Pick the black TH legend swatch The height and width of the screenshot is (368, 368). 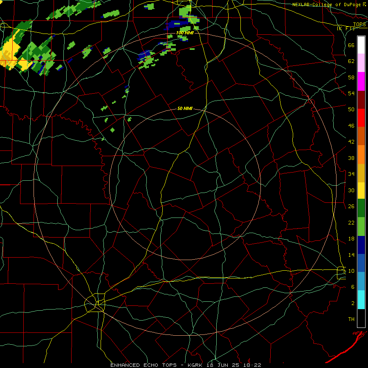(x=361, y=318)
